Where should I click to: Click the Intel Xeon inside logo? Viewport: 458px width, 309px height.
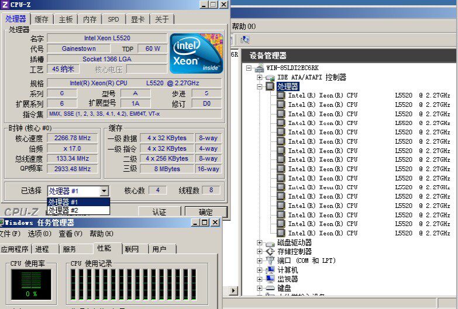point(197,53)
